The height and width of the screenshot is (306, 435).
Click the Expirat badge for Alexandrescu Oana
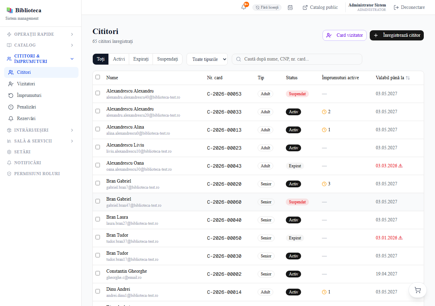(295, 166)
